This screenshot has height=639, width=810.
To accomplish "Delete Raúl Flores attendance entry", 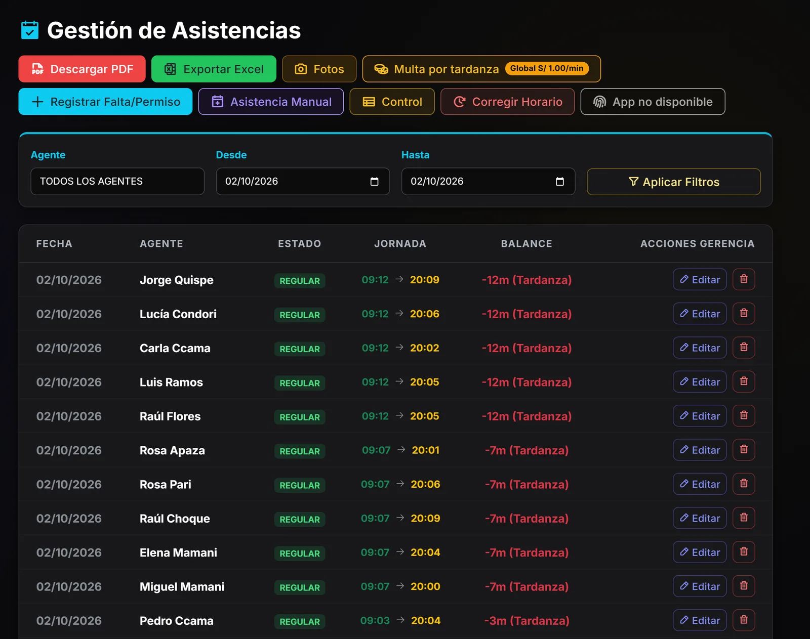I will tap(744, 416).
